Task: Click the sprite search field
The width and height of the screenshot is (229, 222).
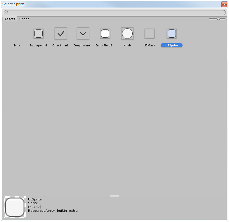Action: (x=115, y=13)
